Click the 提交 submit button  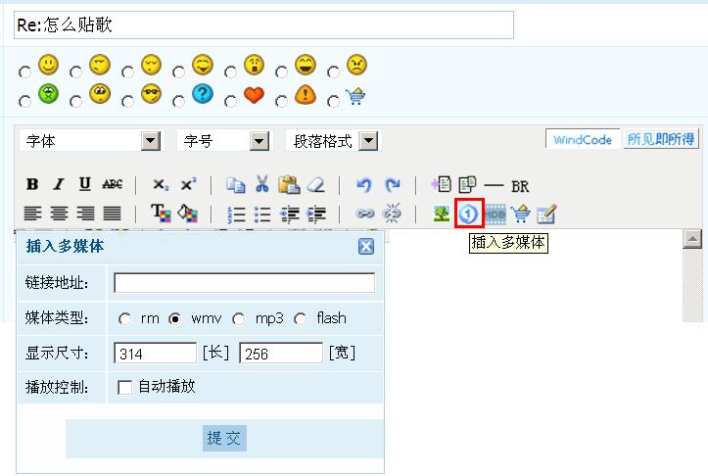[224, 438]
